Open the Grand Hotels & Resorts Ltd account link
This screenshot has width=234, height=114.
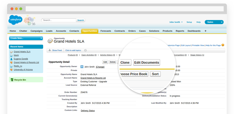pyautogui.click(x=93, y=78)
